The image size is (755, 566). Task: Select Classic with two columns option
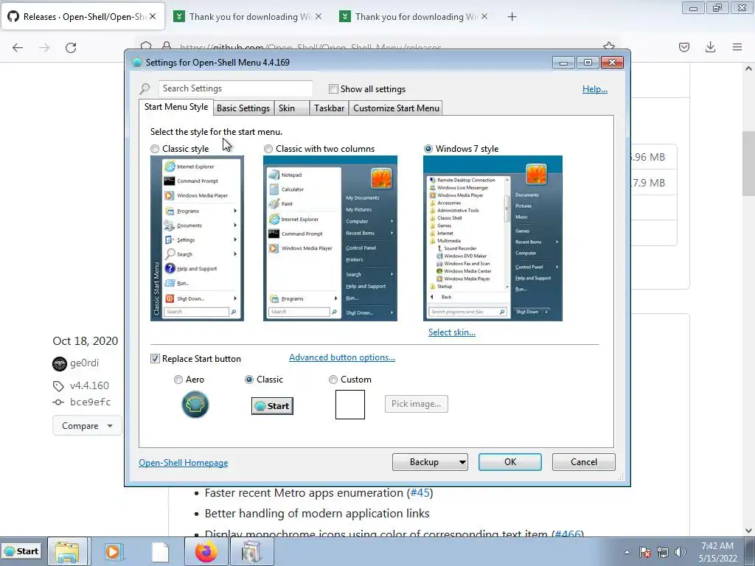(268, 149)
